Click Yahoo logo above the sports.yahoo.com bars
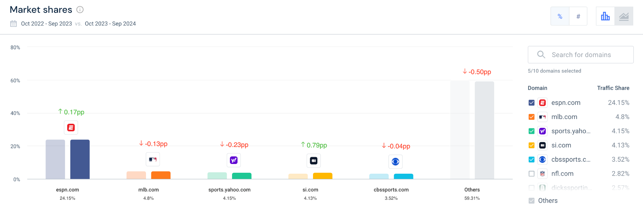 [234, 160]
